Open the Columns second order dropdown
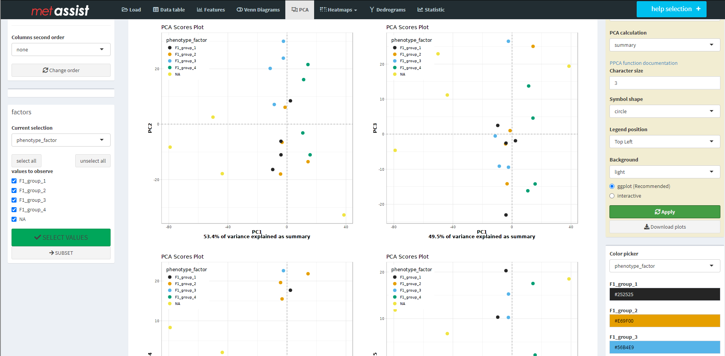Screen dimensions: 725x356 click(61, 49)
